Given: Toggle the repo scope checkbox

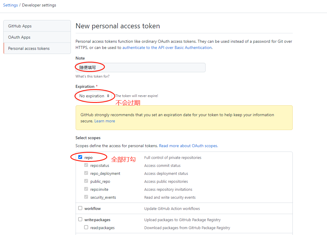Looking at the screenshot, I should pyautogui.click(x=80, y=157).
